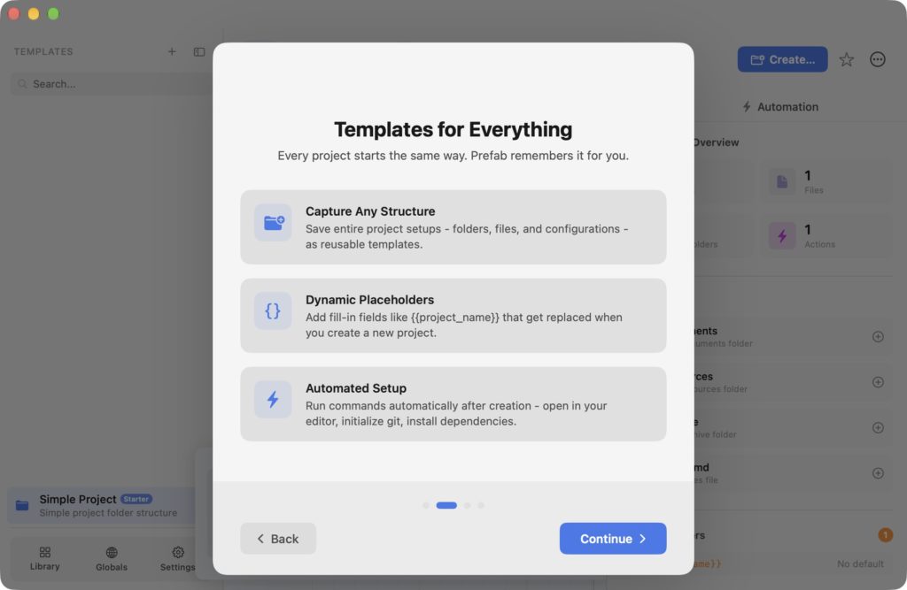Click the Overview heading
The image size is (907, 590).
[716, 142]
